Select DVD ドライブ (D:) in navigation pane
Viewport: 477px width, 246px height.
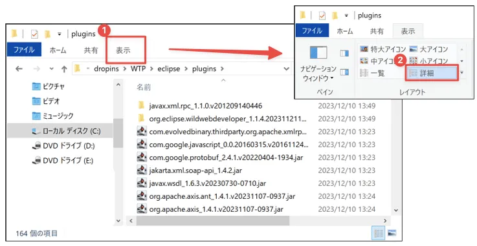(x=63, y=145)
